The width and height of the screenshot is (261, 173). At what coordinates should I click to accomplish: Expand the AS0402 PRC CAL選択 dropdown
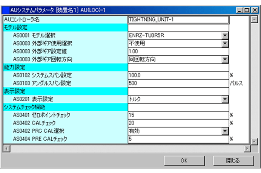225,131
